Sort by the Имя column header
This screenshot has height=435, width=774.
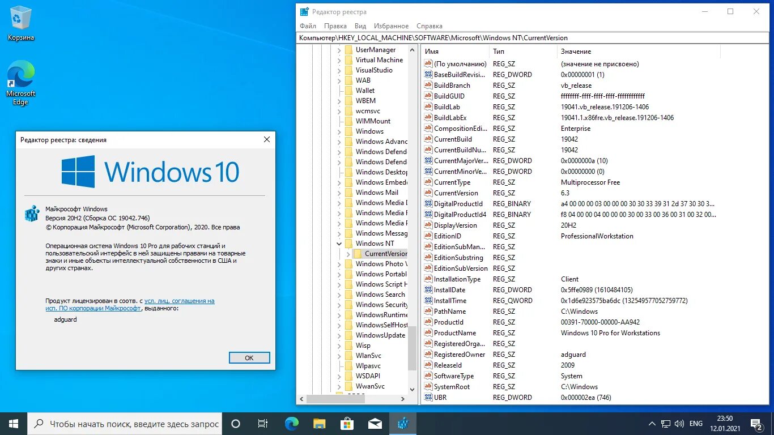click(455, 52)
